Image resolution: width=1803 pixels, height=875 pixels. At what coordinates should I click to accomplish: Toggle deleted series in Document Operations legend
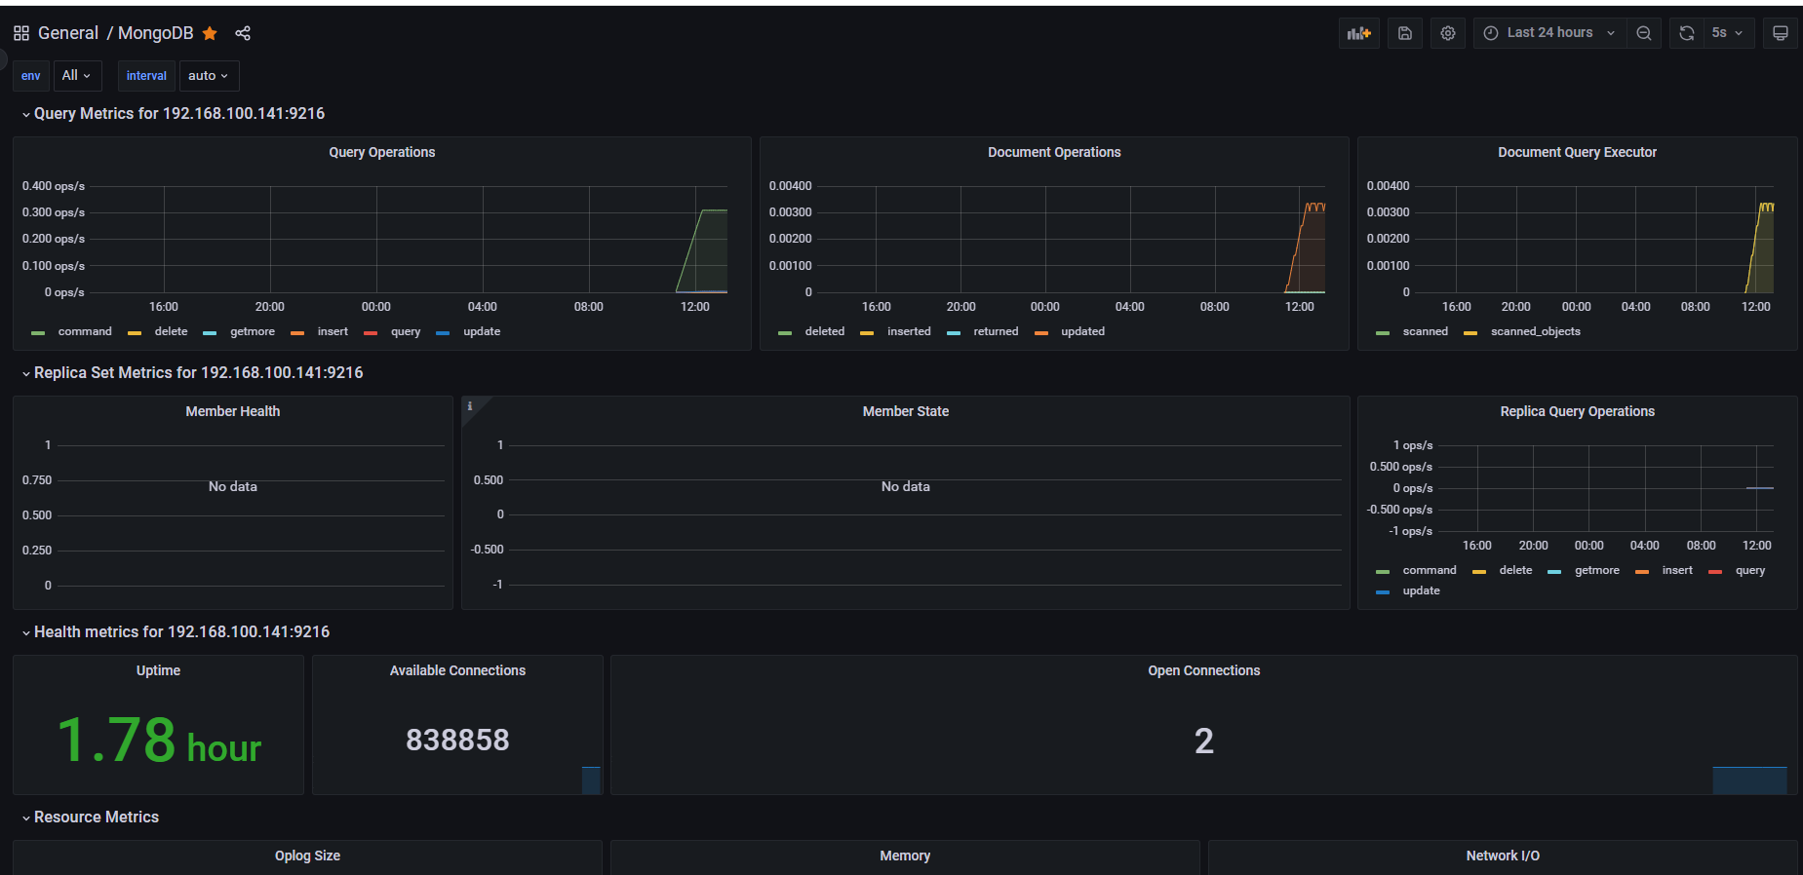pos(825,331)
